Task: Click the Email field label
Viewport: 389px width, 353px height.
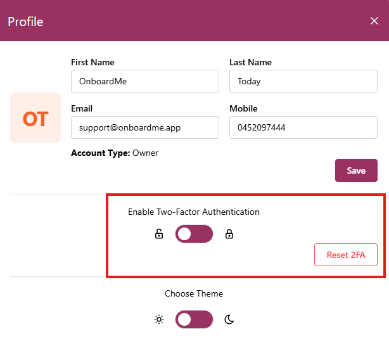Action: [82, 108]
